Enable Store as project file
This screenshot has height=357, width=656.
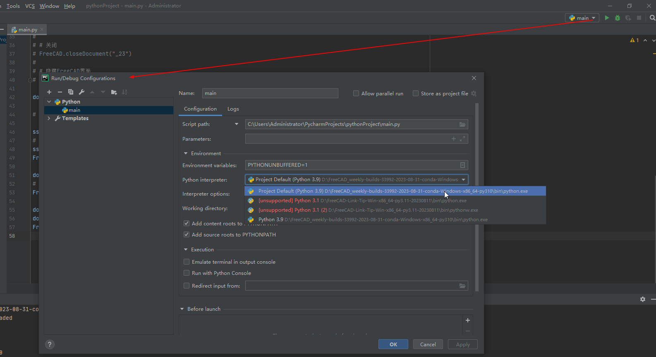(416, 93)
